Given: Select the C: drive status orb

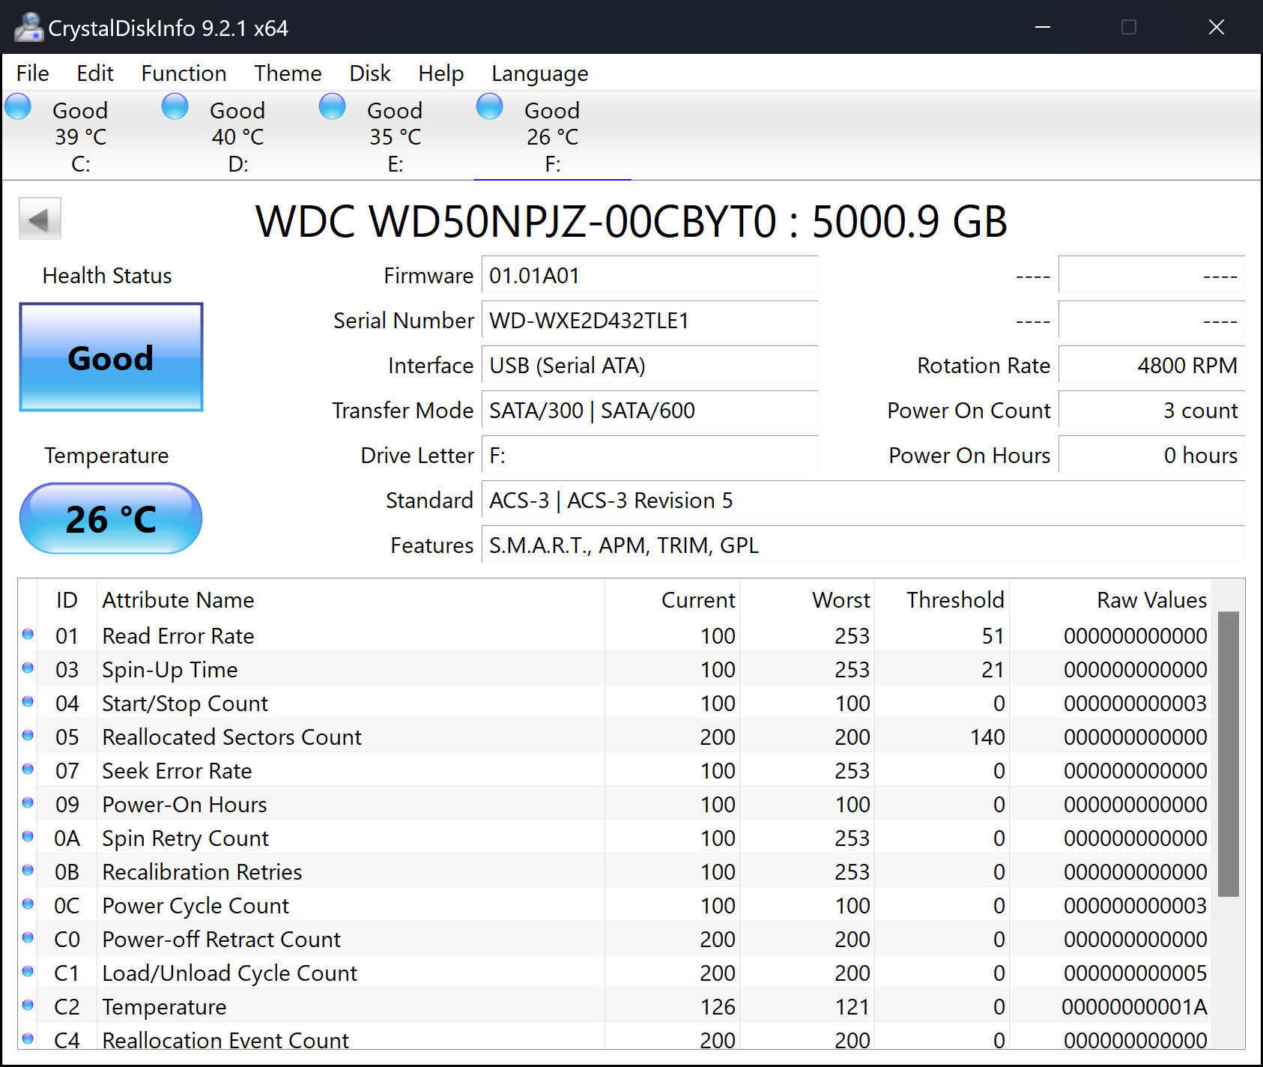Looking at the screenshot, I should click(18, 106).
